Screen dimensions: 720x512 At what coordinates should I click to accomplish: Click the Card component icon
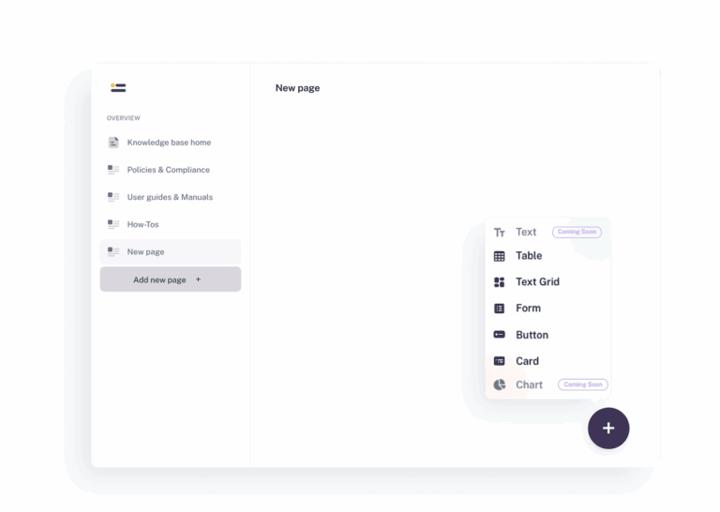pyautogui.click(x=499, y=361)
